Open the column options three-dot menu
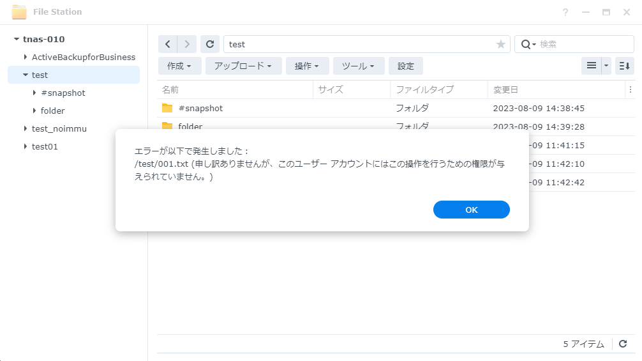 (631, 90)
